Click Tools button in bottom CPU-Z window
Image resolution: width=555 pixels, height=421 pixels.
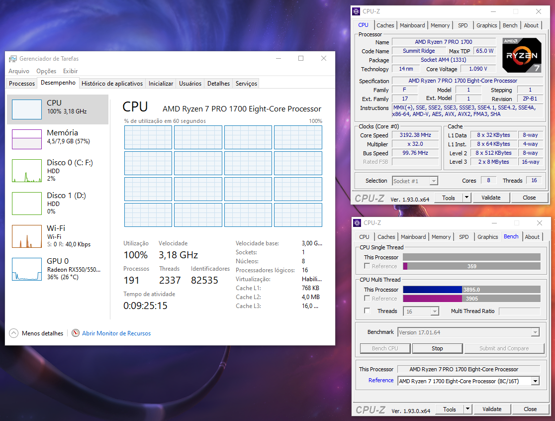pyautogui.click(x=450, y=409)
